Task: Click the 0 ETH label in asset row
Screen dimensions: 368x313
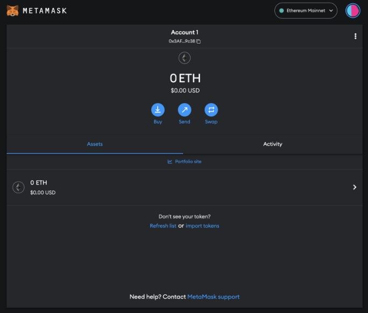Action: (x=39, y=182)
